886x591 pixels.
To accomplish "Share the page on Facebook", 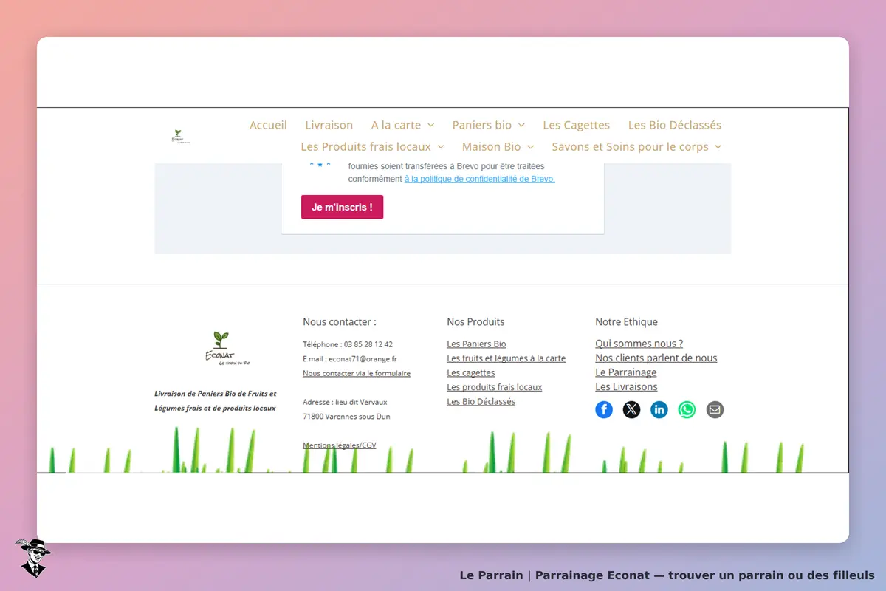I will tap(604, 409).
